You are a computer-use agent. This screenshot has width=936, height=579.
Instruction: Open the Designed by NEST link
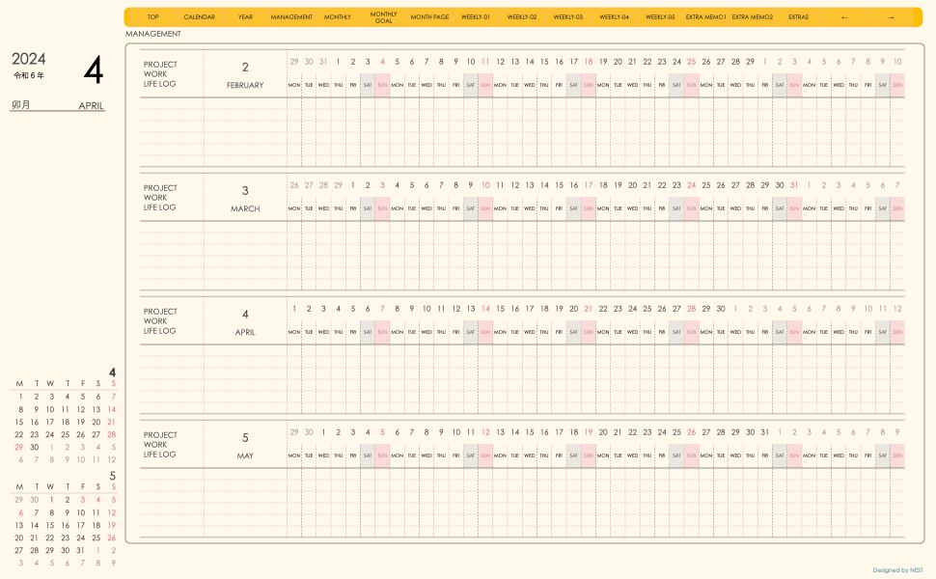coord(897,570)
